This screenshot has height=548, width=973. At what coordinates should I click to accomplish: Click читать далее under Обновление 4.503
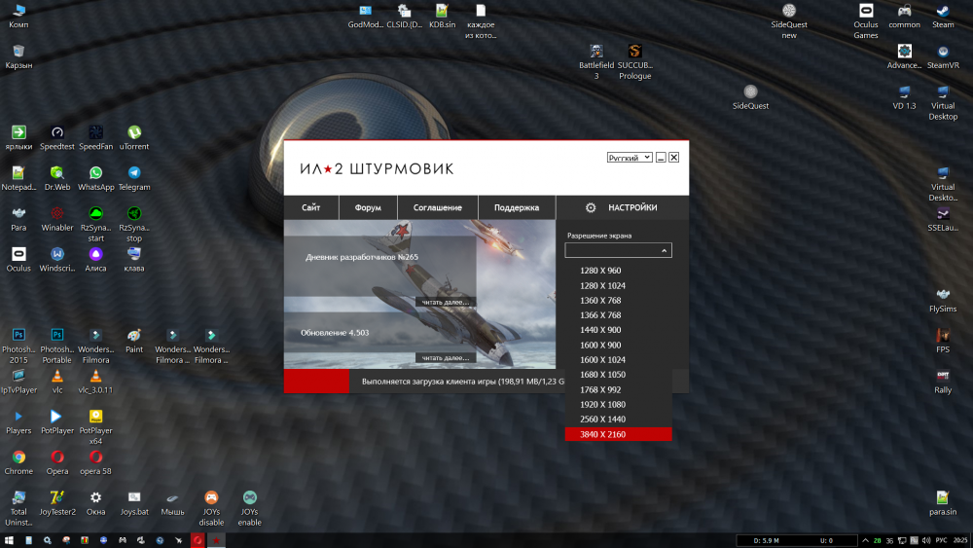coord(446,357)
